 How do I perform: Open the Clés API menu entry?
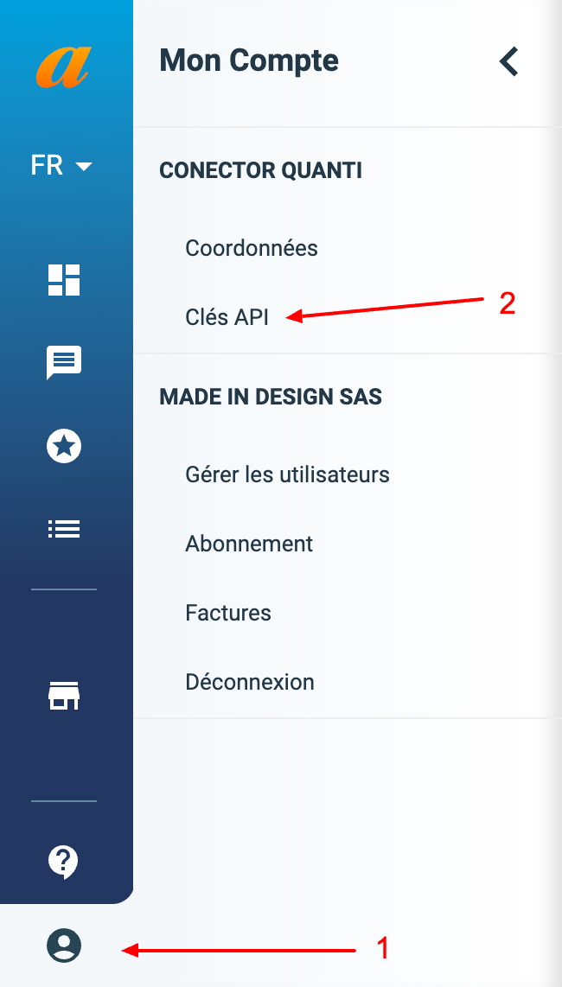[226, 317]
